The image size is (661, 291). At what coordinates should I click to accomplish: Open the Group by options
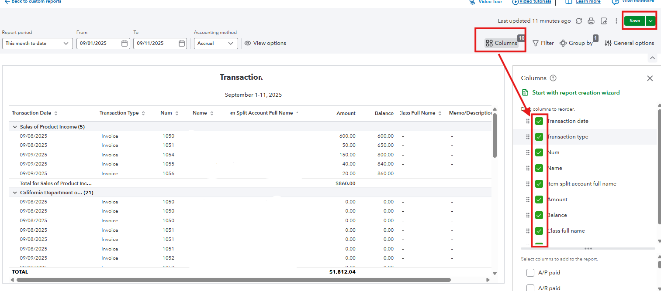pyautogui.click(x=576, y=43)
